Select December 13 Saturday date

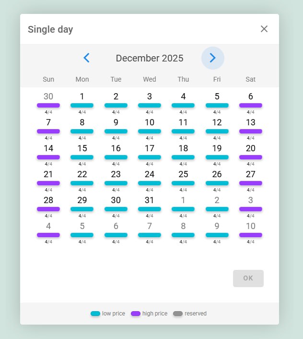coord(251,122)
